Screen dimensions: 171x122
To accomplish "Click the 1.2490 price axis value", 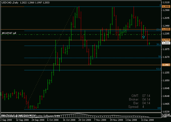I will coord(166,26).
